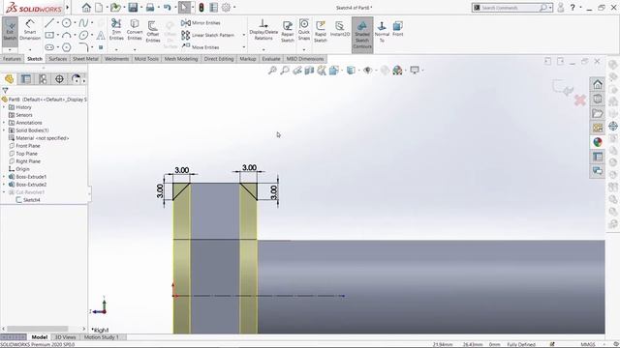Image resolution: width=620 pixels, height=348 pixels.
Task: Toggle Shaded Sketch Contours
Action: tap(362, 35)
